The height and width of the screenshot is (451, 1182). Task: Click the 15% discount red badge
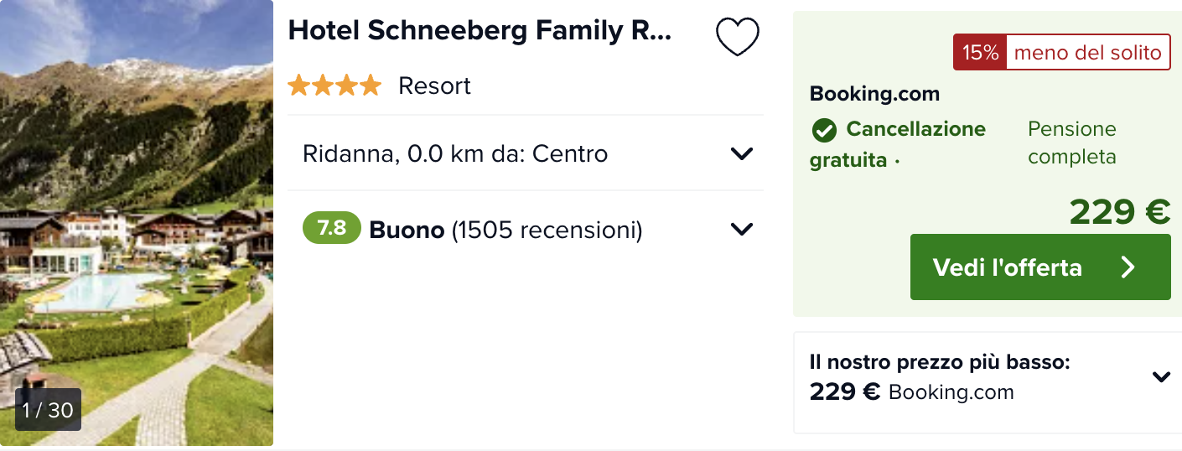click(x=979, y=53)
